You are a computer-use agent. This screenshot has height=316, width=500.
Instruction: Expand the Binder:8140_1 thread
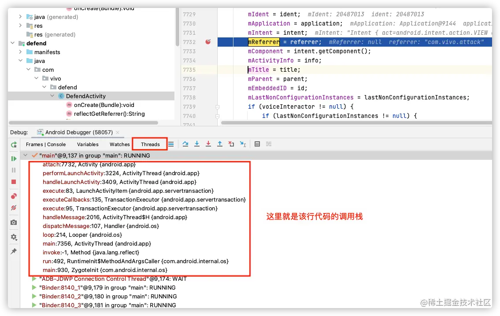[34, 287]
